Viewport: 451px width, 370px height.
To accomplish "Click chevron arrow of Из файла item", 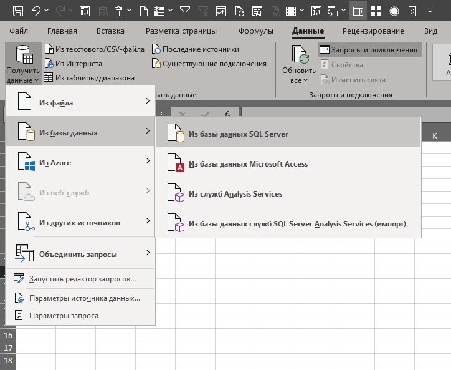I will (x=148, y=101).
